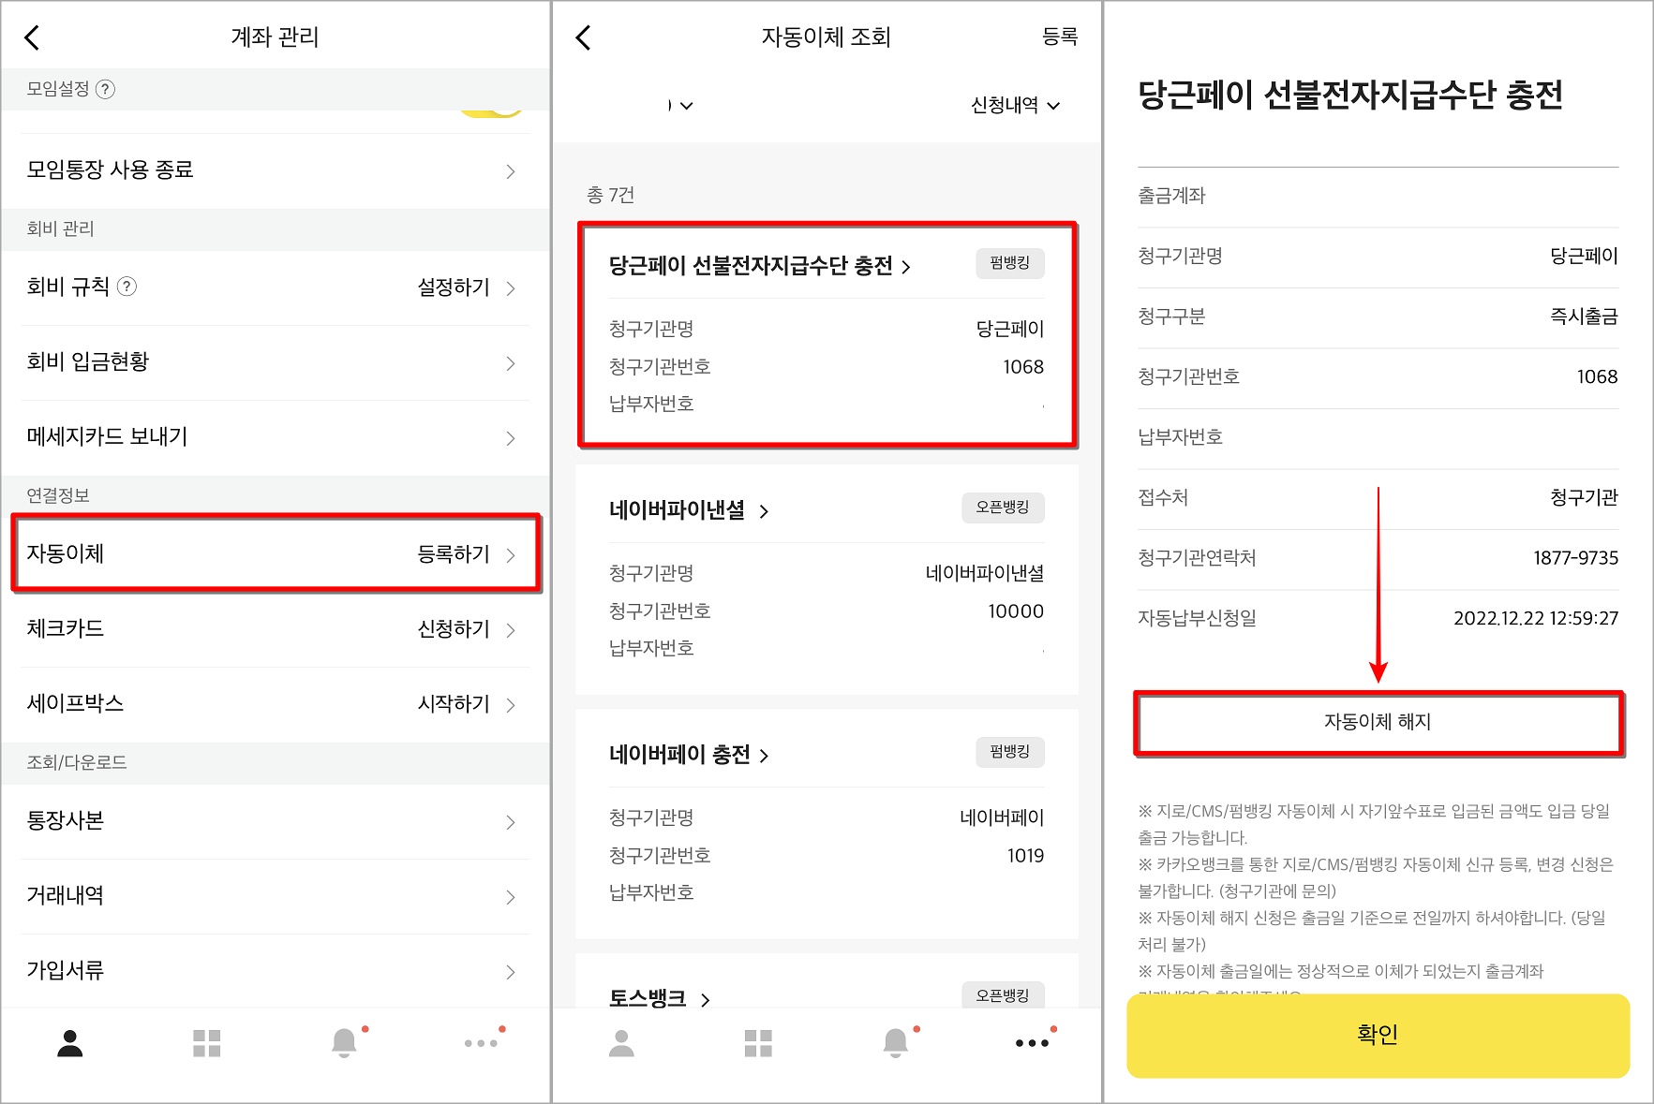Open the 신청내역 dropdown
The image size is (1654, 1104).
click(x=1014, y=105)
